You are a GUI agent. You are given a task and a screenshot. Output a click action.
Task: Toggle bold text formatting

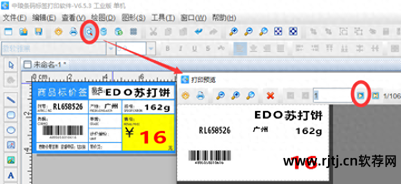coord(168,48)
